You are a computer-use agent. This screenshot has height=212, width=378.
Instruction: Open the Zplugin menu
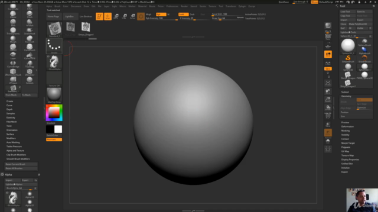tap(242, 6)
